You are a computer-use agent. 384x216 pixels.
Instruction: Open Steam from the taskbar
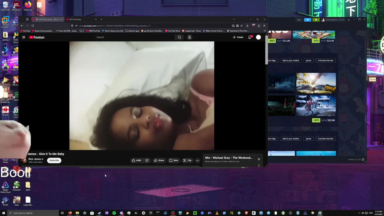pyautogui.click(x=99, y=213)
